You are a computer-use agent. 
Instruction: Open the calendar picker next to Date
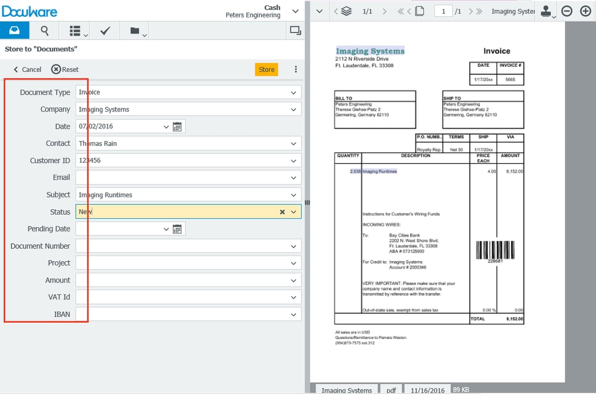(177, 126)
